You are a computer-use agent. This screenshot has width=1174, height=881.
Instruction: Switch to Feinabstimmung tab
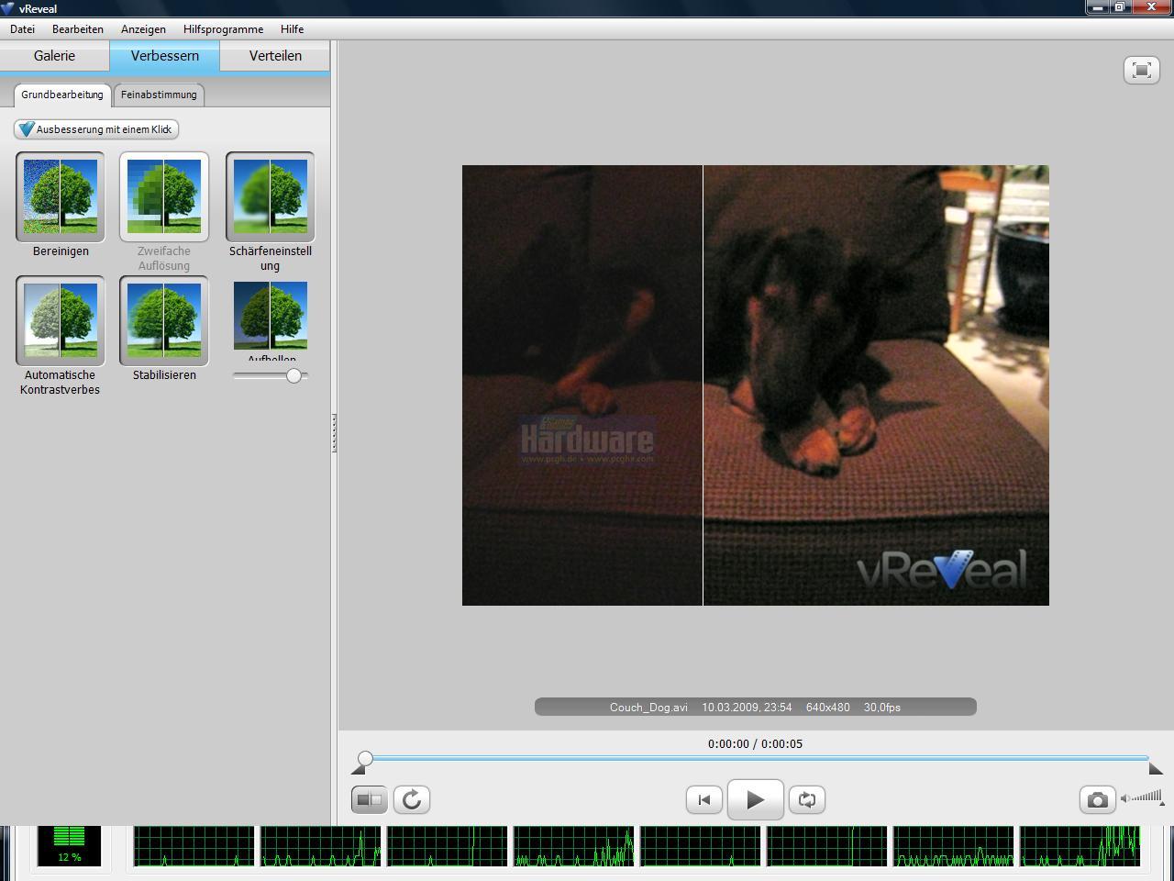(159, 95)
